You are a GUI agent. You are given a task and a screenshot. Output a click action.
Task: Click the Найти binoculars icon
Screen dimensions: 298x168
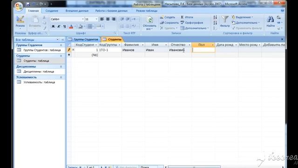click(x=270, y=20)
